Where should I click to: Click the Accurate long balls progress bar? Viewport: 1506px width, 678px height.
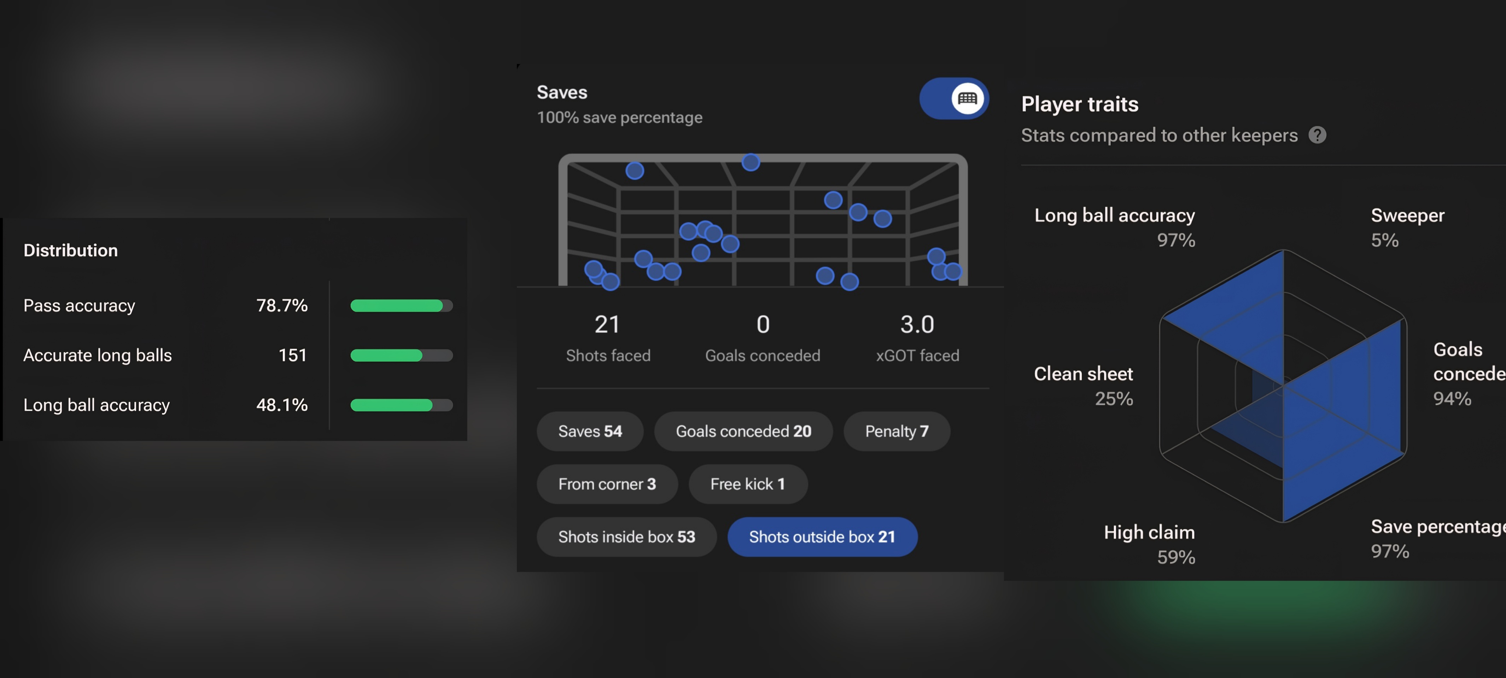pos(401,355)
